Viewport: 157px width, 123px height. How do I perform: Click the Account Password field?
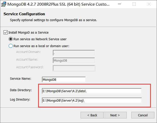pyautogui.click(x=74, y=68)
